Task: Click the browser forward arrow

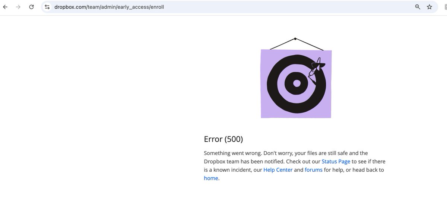Action: [x=18, y=7]
